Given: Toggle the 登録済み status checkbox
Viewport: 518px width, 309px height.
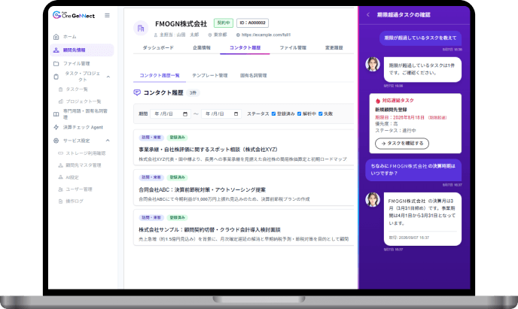Looking at the screenshot, I should 273,114.
